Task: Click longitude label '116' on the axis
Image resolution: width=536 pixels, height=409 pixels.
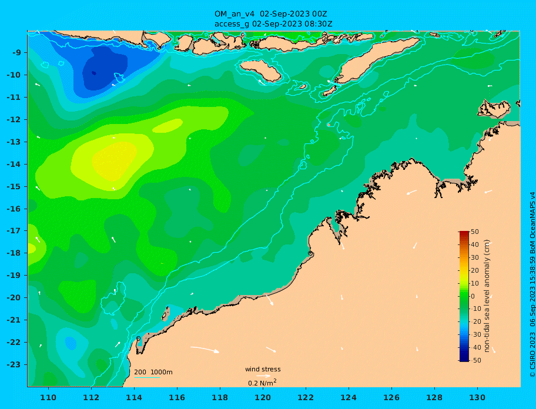Action: (177, 397)
